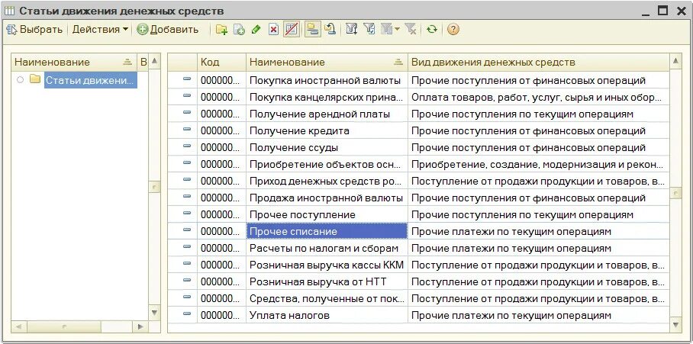Screen dimensions: 693x344
Task: Select row Приобретение объектов осн...
Action: point(418,164)
